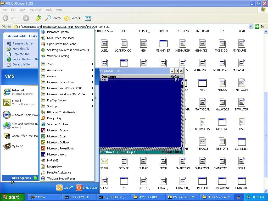Select the NLSFUNC program icon

pos(222,122)
